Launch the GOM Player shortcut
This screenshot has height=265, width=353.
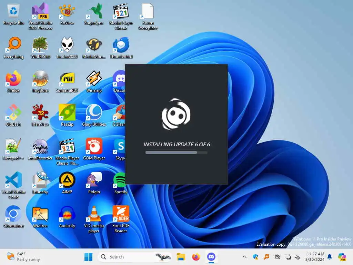[94, 149]
